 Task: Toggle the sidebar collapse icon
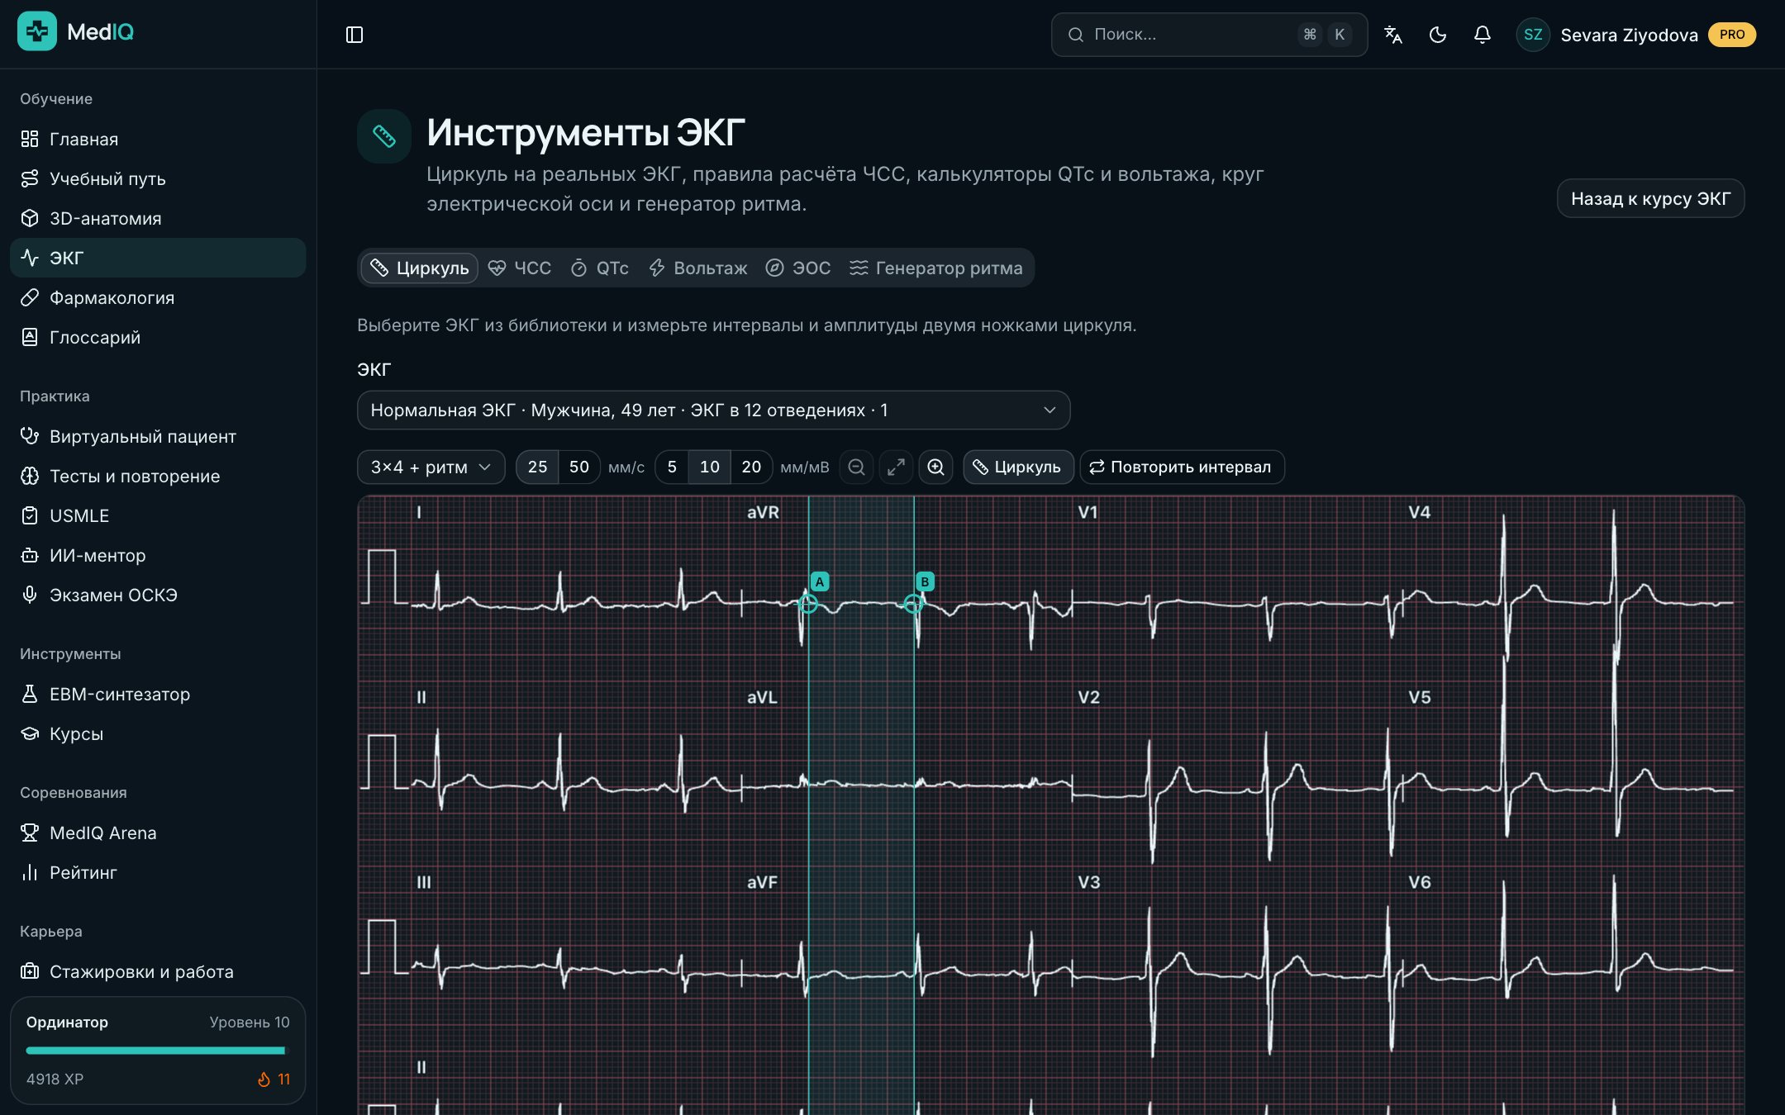[355, 35]
